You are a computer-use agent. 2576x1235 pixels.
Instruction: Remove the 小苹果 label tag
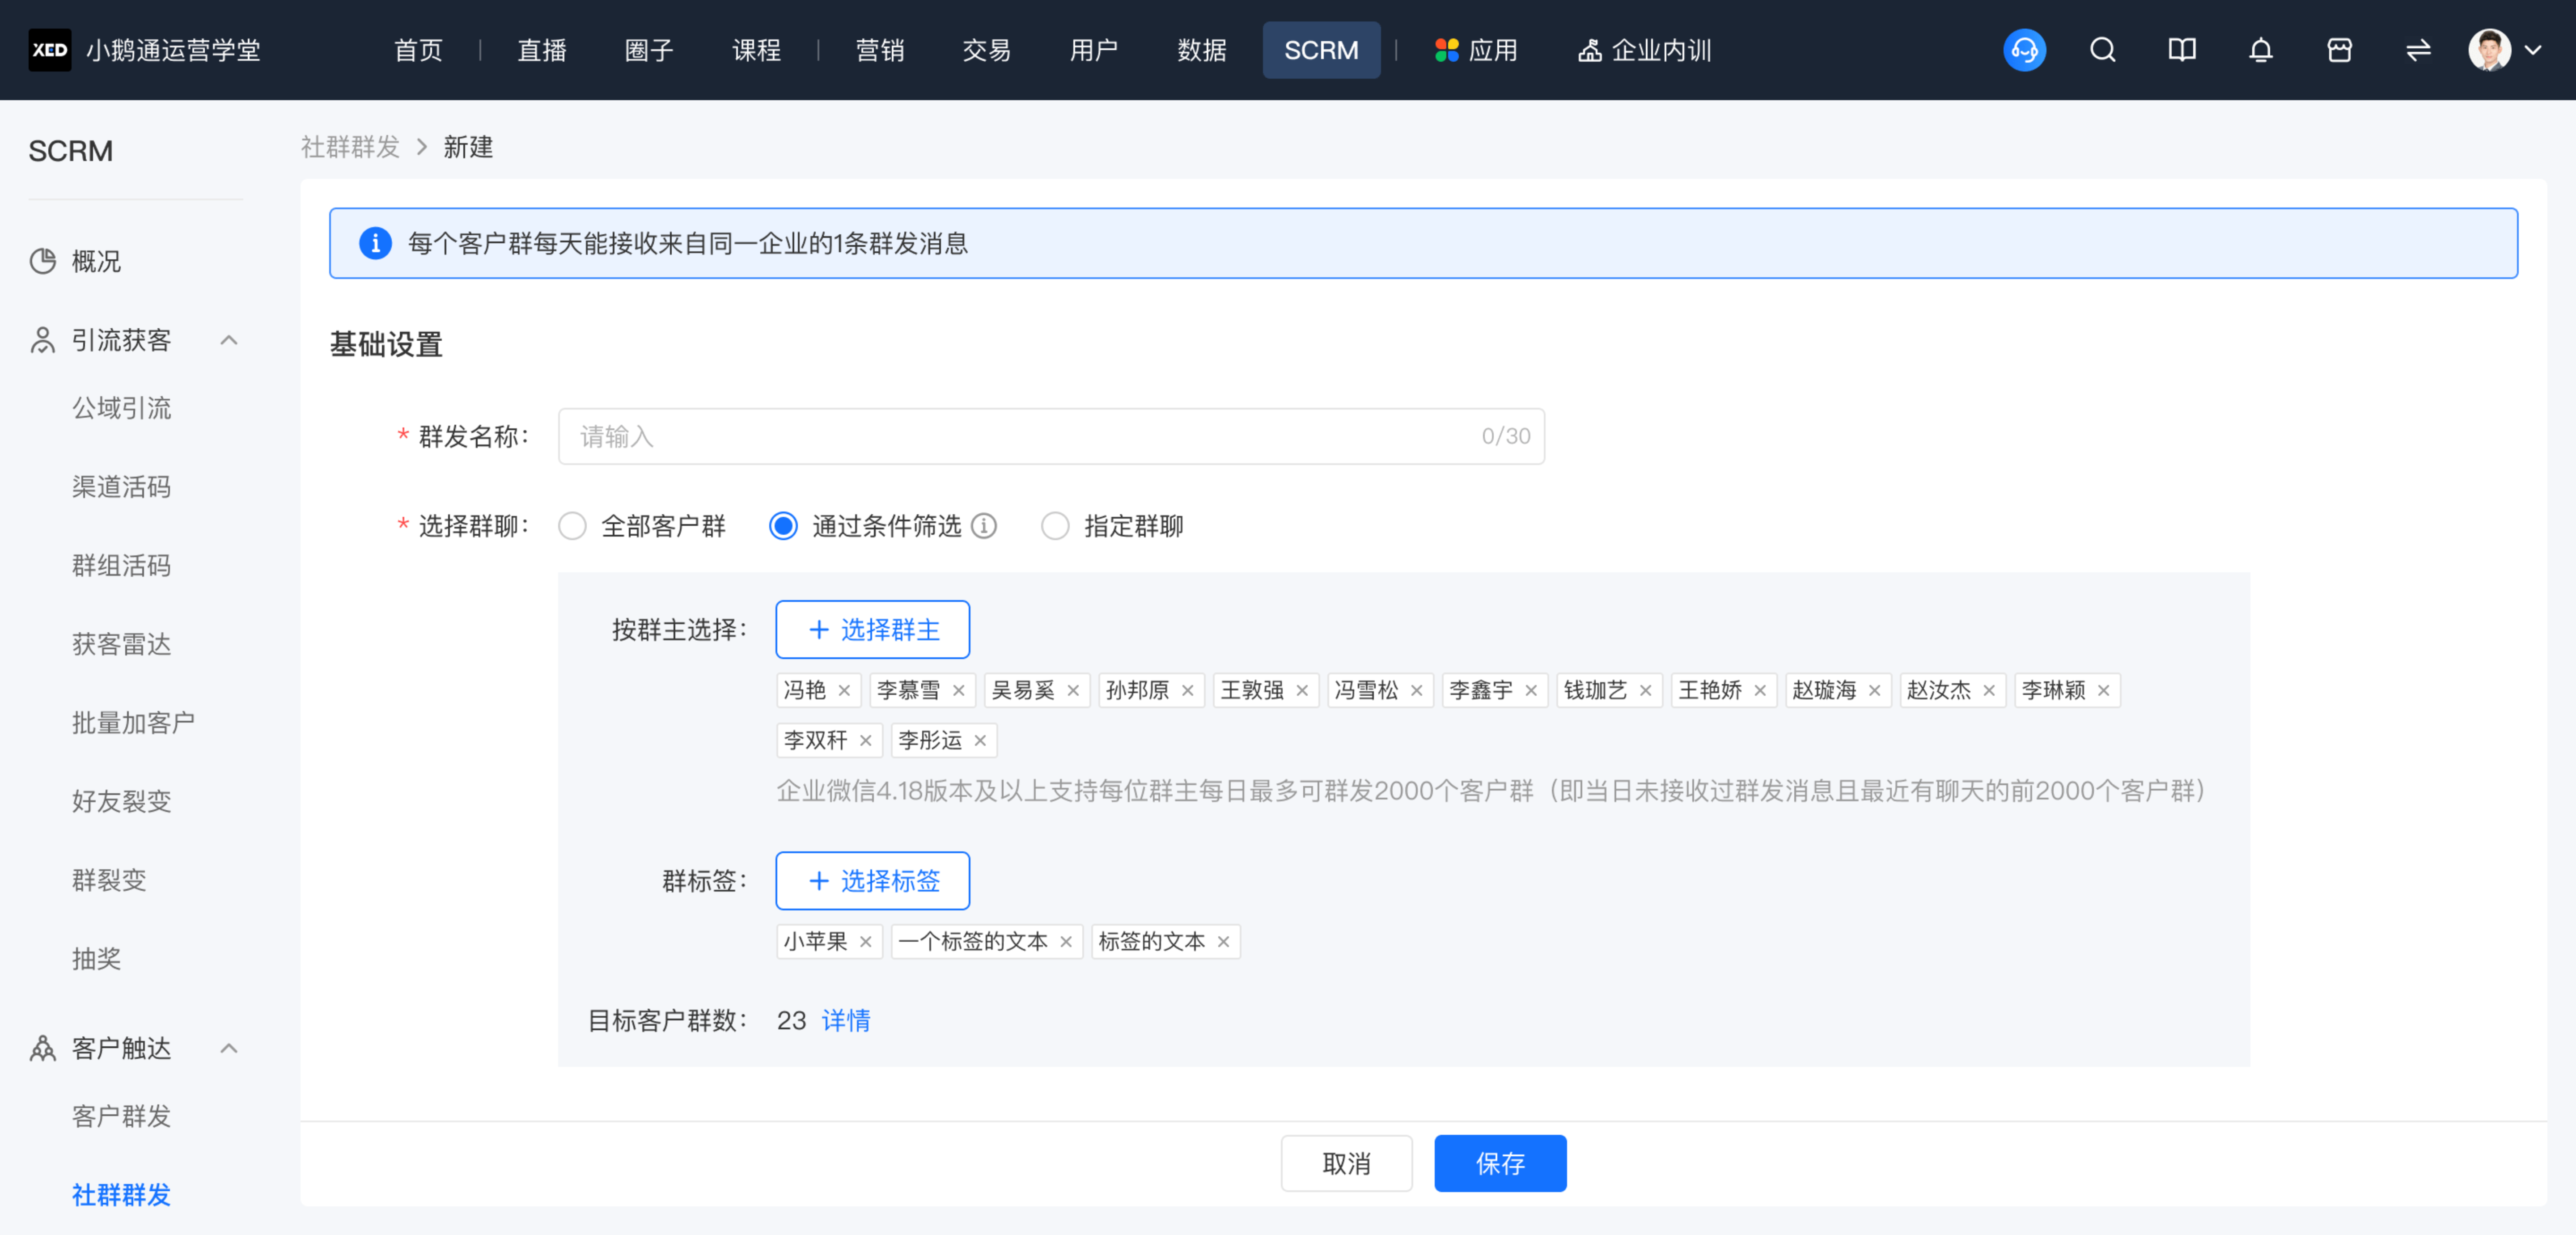click(866, 942)
